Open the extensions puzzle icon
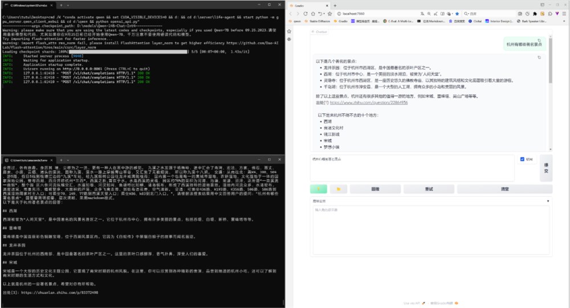The width and height of the screenshot is (570, 308). coord(535,14)
